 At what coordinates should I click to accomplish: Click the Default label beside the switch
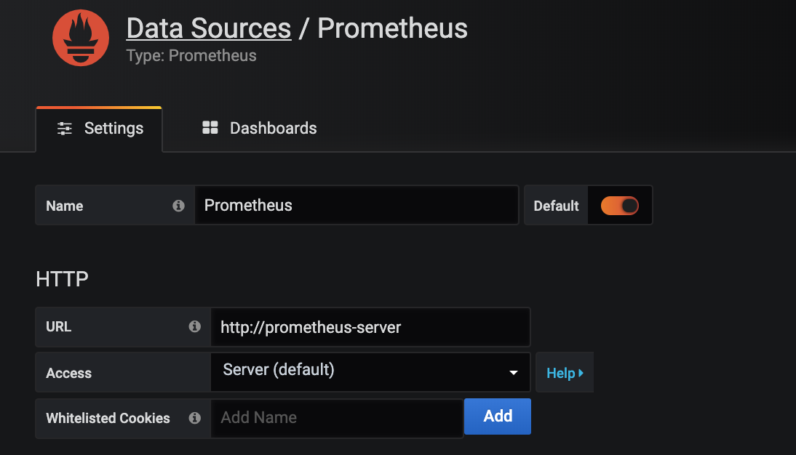pos(556,206)
